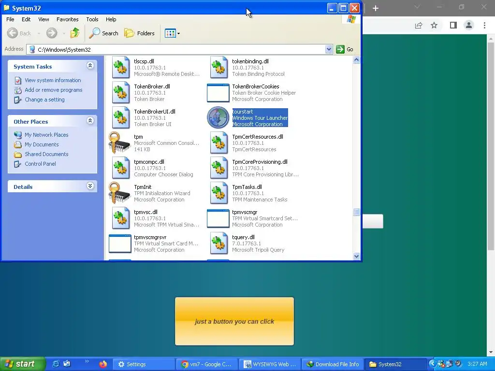
Task: Open My Documents link
Action: [x=42, y=144]
